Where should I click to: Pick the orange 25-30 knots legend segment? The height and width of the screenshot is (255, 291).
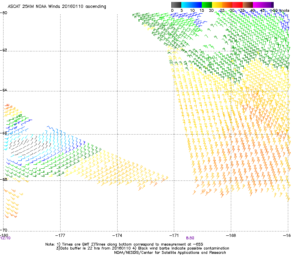(227, 5)
